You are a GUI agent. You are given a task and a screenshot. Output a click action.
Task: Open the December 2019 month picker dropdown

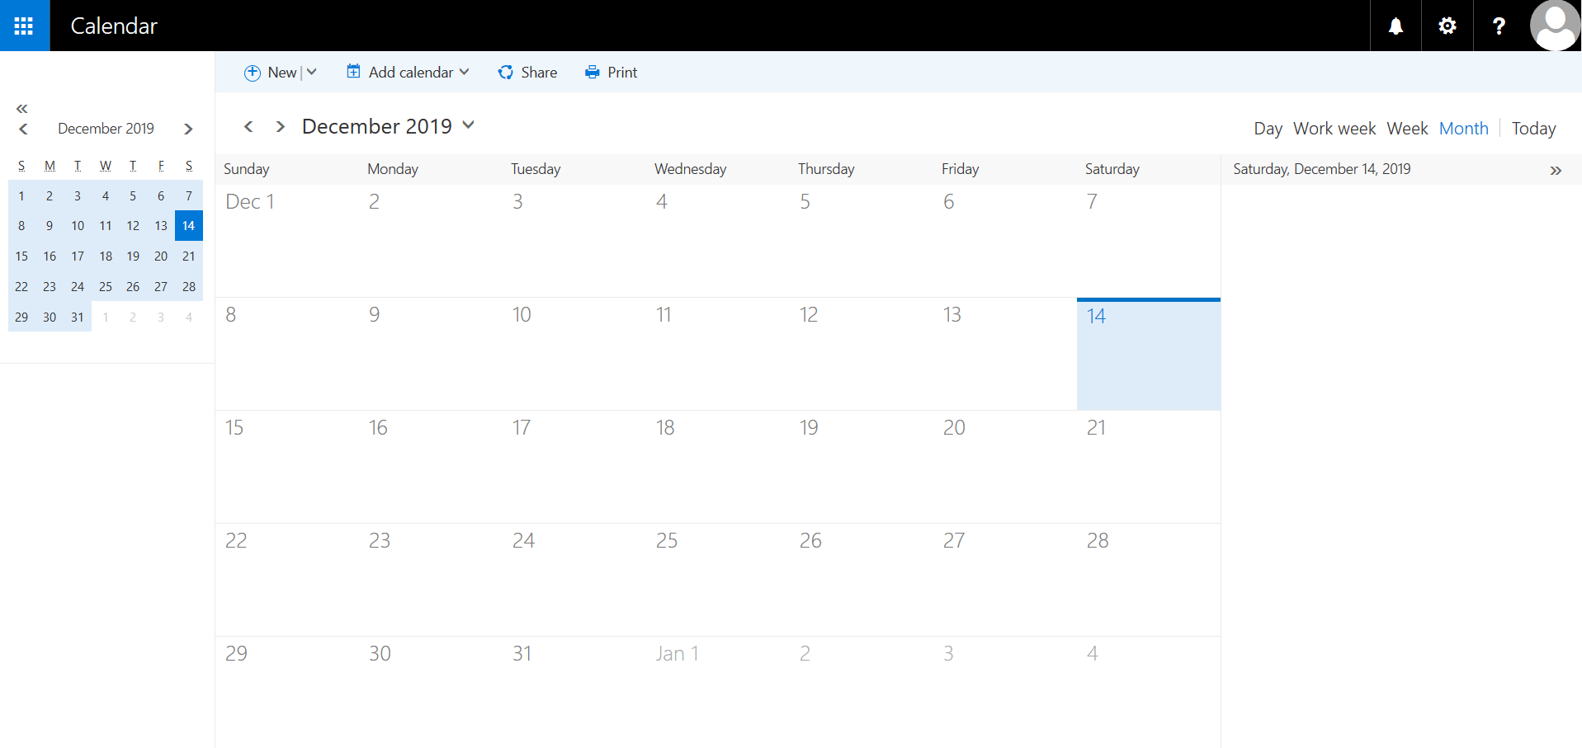pyautogui.click(x=469, y=125)
